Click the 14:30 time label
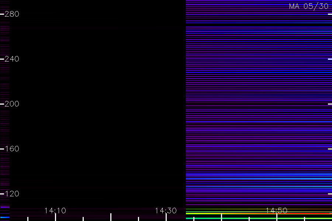 click(166, 211)
